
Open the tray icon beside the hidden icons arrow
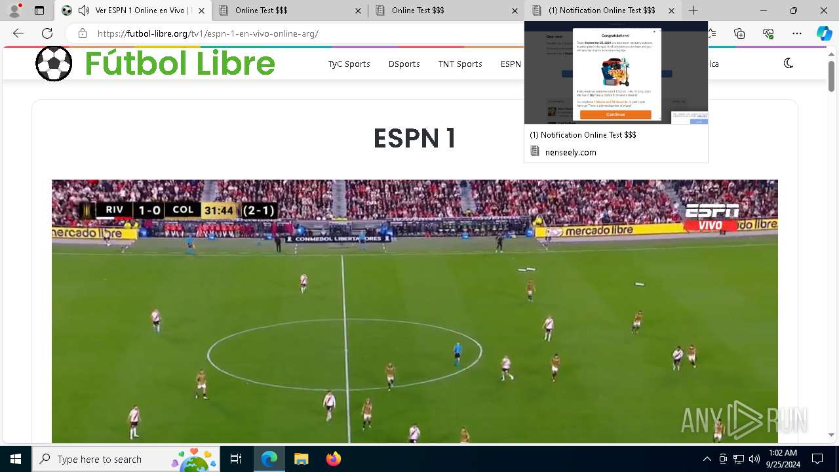[x=723, y=459]
